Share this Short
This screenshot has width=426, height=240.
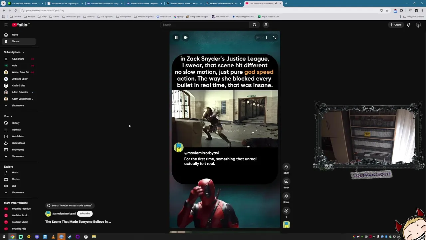286,196
